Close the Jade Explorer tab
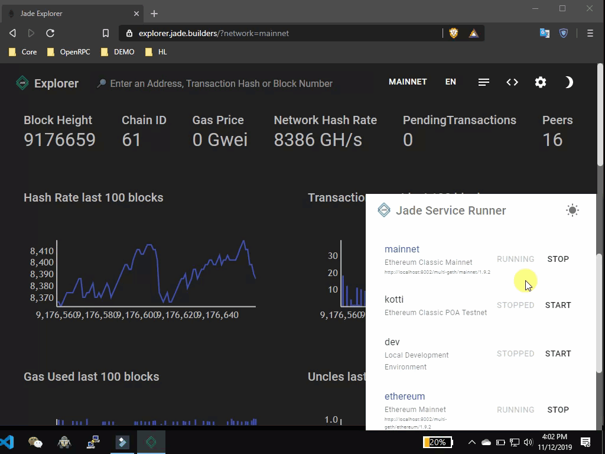The height and width of the screenshot is (454, 605). [136, 14]
